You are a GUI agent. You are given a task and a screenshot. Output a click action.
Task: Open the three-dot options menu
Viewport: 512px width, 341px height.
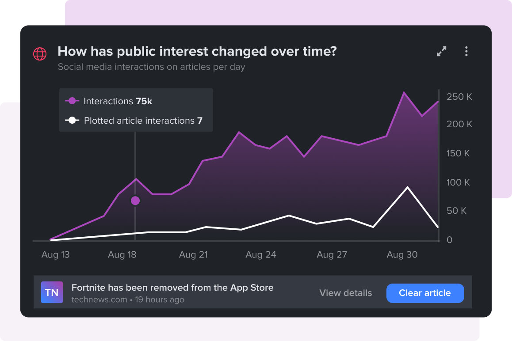tap(466, 52)
